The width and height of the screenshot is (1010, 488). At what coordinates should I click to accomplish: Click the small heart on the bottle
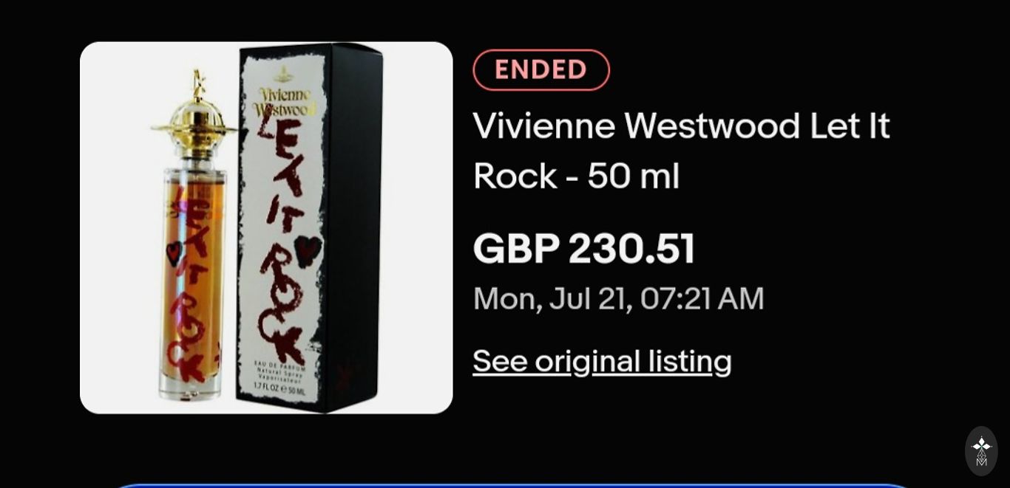point(174,253)
